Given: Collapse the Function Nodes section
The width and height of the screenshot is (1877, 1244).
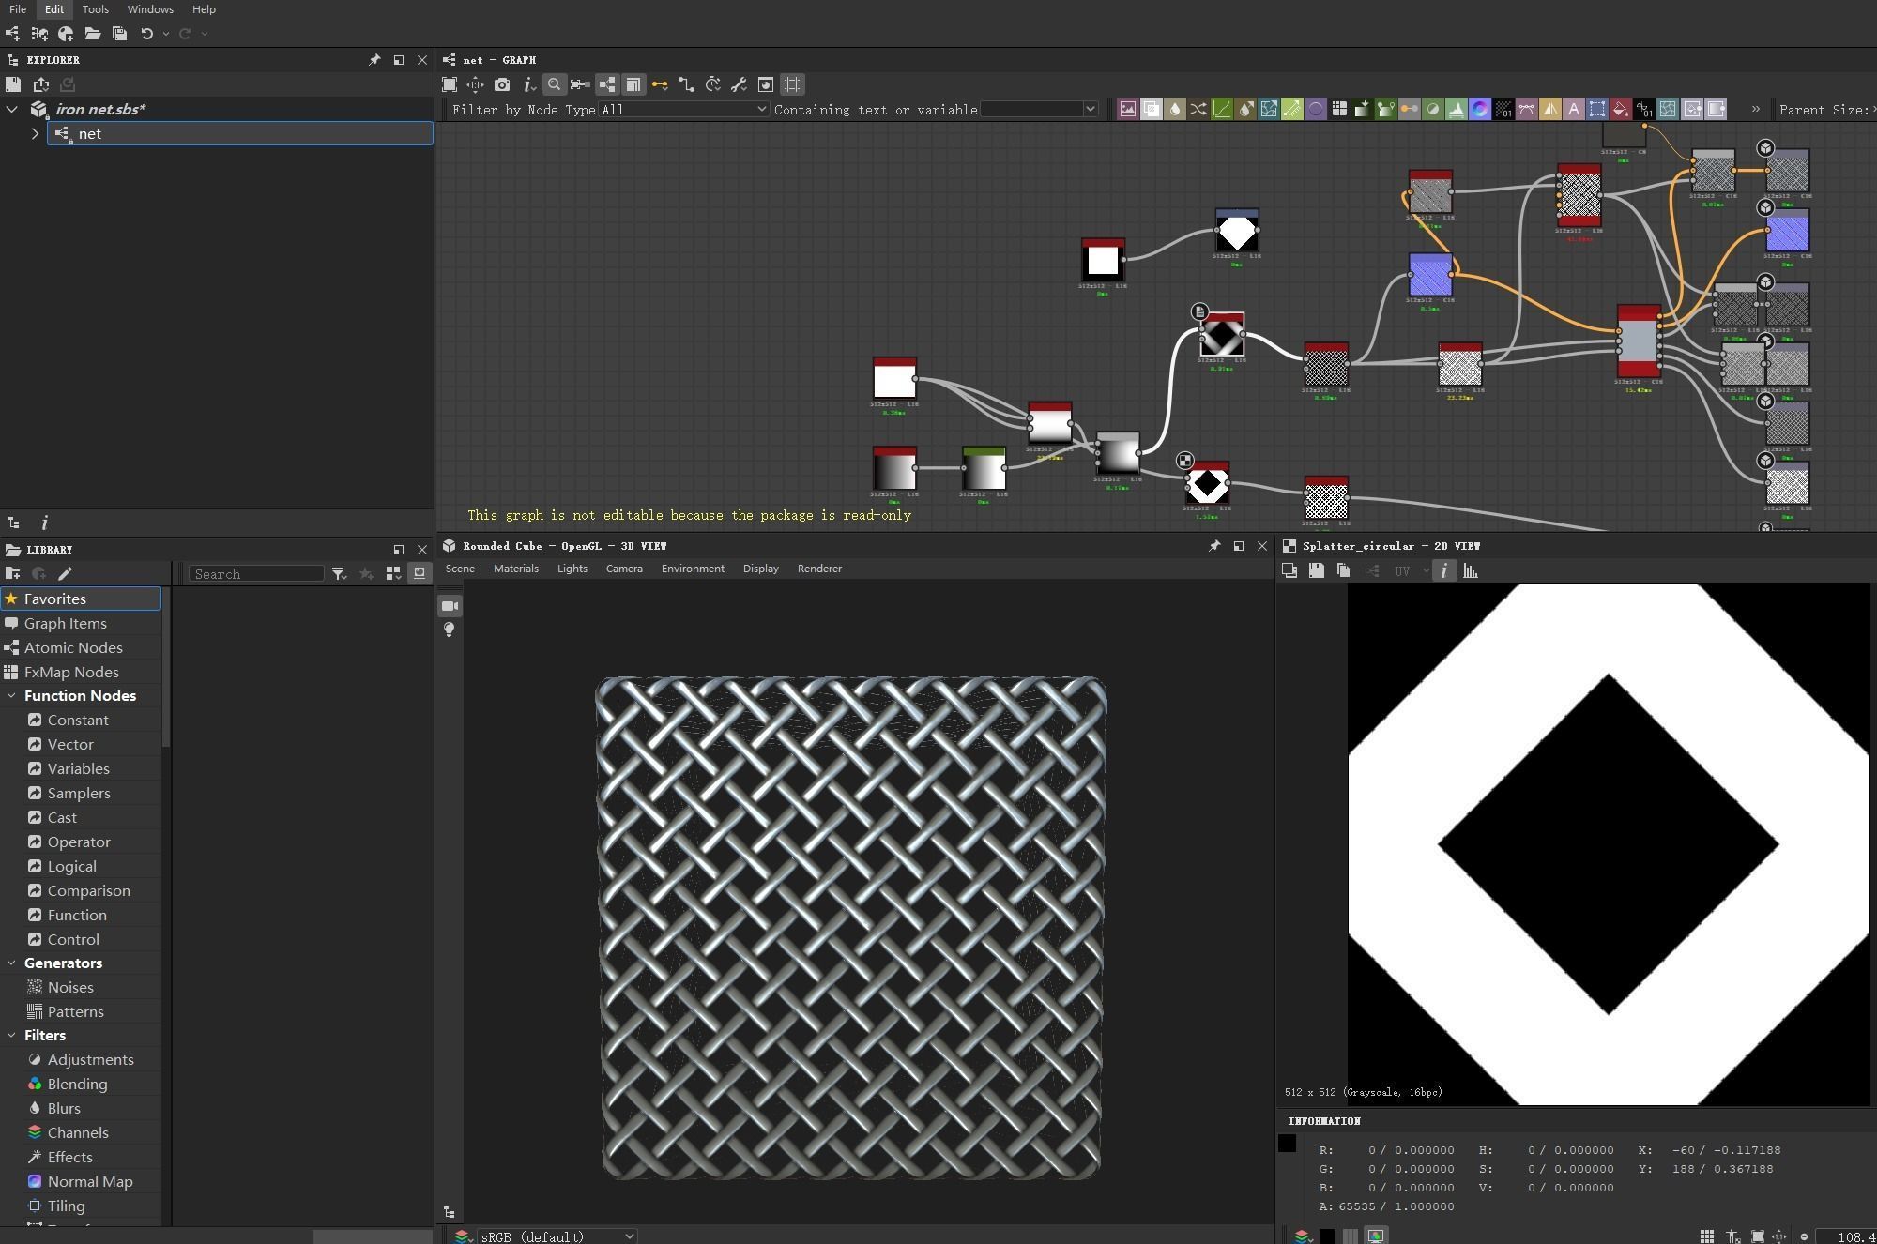Looking at the screenshot, I should point(11,696).
